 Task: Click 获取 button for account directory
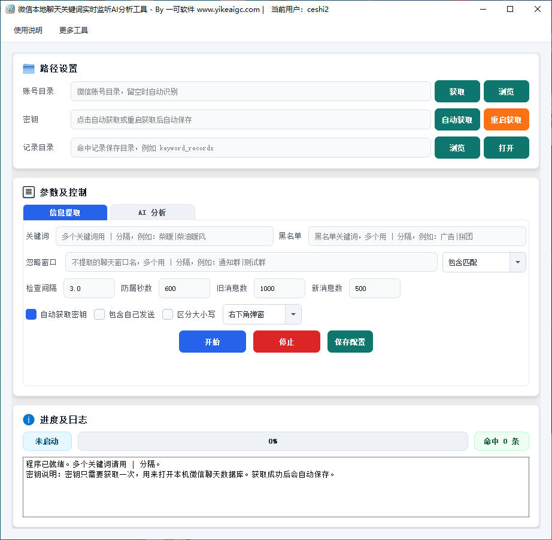point(457,92)
